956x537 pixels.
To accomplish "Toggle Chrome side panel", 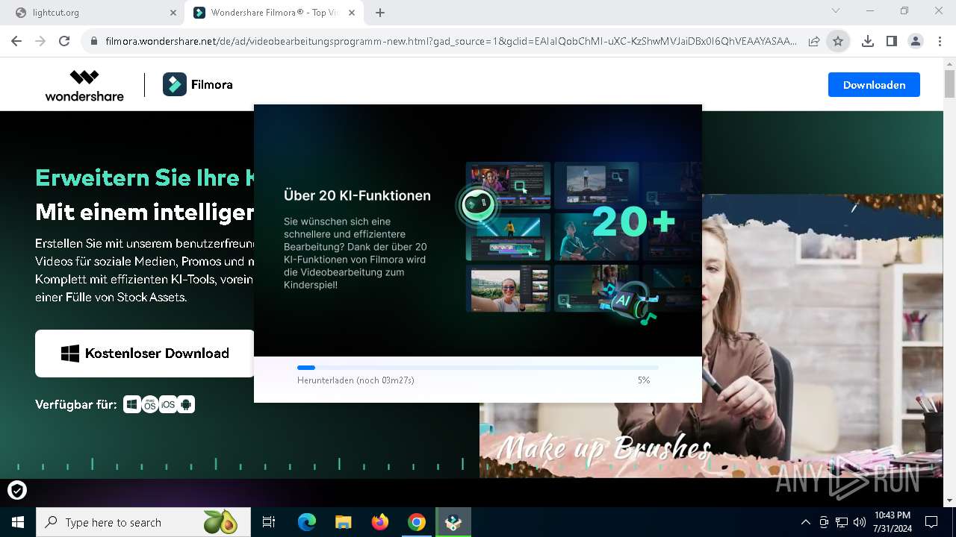I will 892,42.
